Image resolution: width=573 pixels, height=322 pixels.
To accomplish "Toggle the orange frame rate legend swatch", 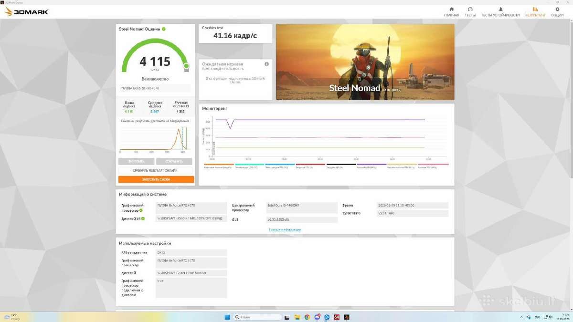I will 219,165.
